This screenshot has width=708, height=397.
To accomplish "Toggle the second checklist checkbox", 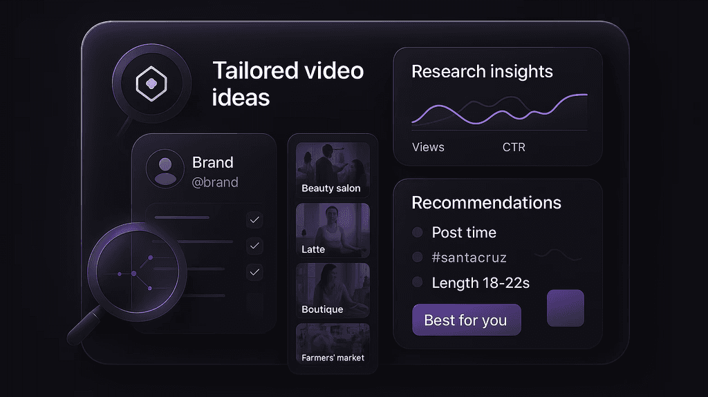I will tap(254, 246).
